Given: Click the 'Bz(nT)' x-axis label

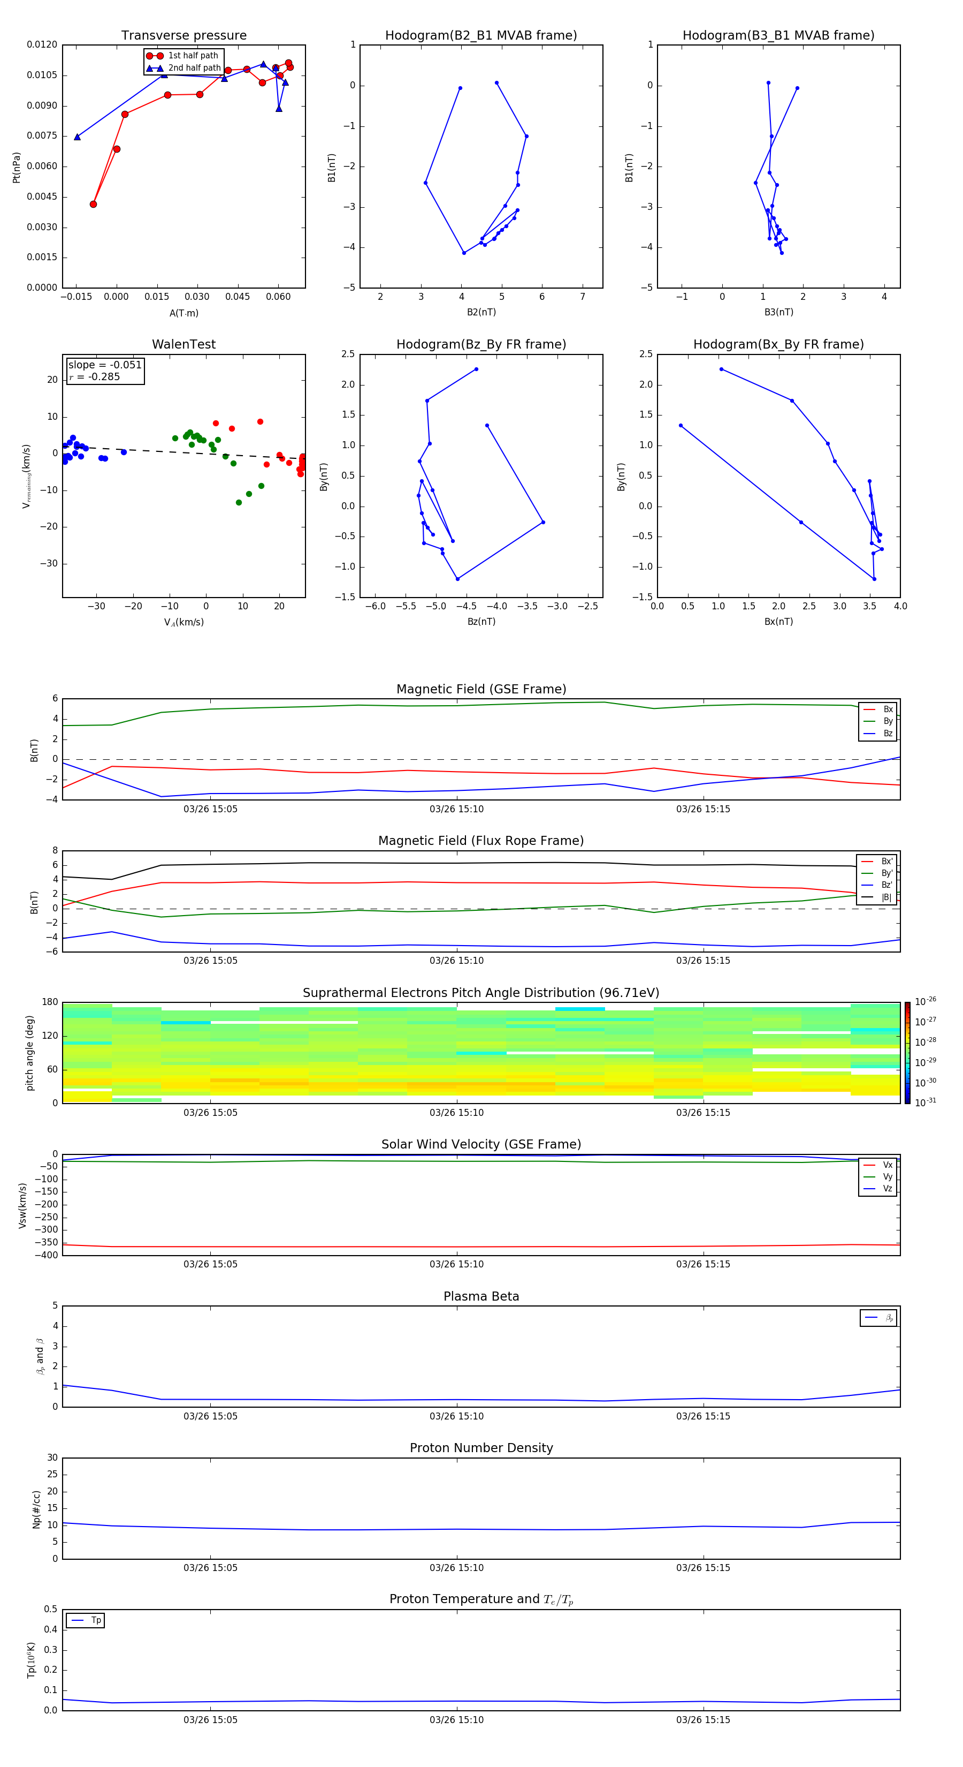Looking at the screenshot, I should coord(481,622).
